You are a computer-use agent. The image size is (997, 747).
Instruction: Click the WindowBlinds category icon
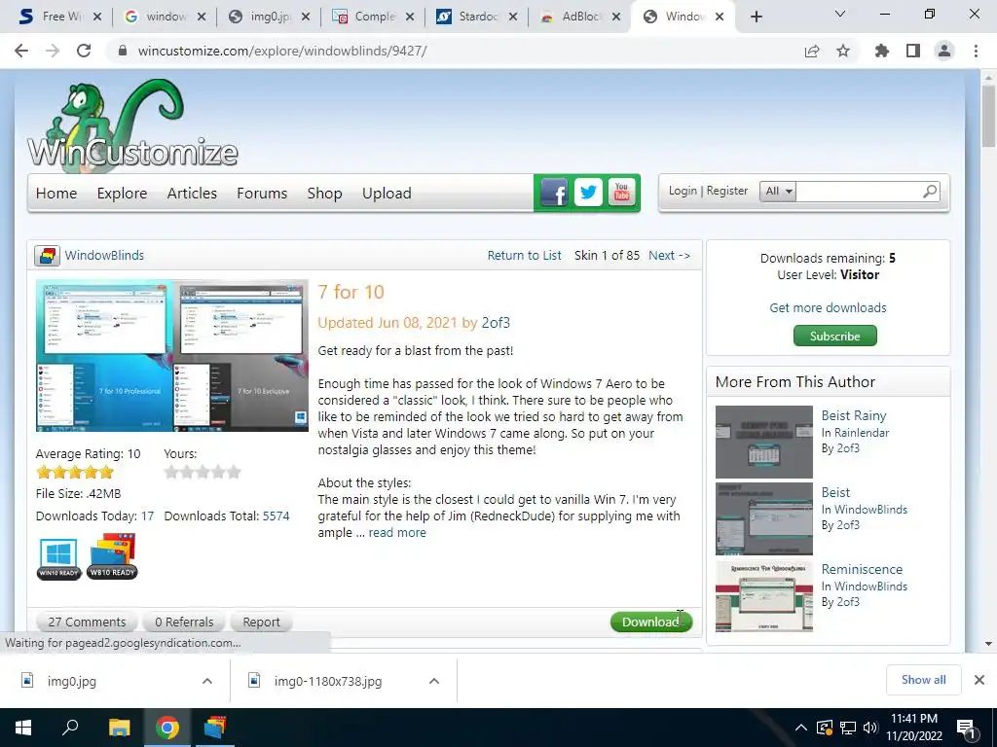[x=47, y=256]
